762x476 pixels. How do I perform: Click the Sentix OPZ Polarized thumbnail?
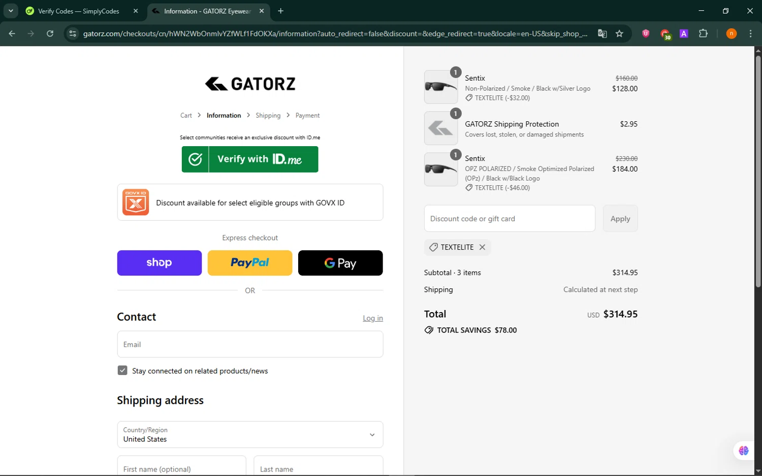coord(441,169)
